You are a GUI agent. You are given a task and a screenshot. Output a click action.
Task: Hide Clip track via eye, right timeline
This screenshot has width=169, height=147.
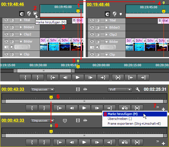92,54
